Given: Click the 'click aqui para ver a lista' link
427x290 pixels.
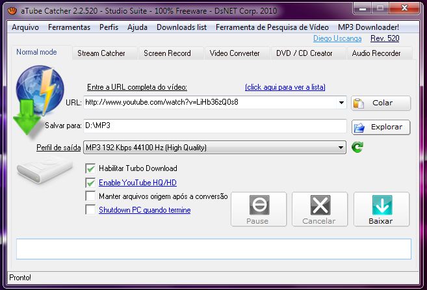Looking at the screenshot, I should coord(285,87).
